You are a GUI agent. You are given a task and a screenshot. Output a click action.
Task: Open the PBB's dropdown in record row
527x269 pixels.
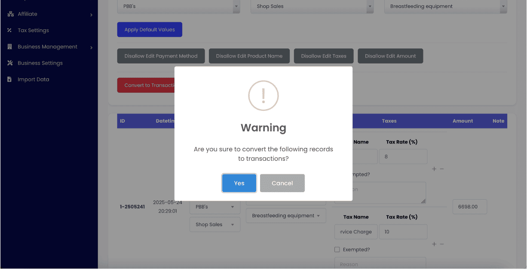tap(214, 207)
